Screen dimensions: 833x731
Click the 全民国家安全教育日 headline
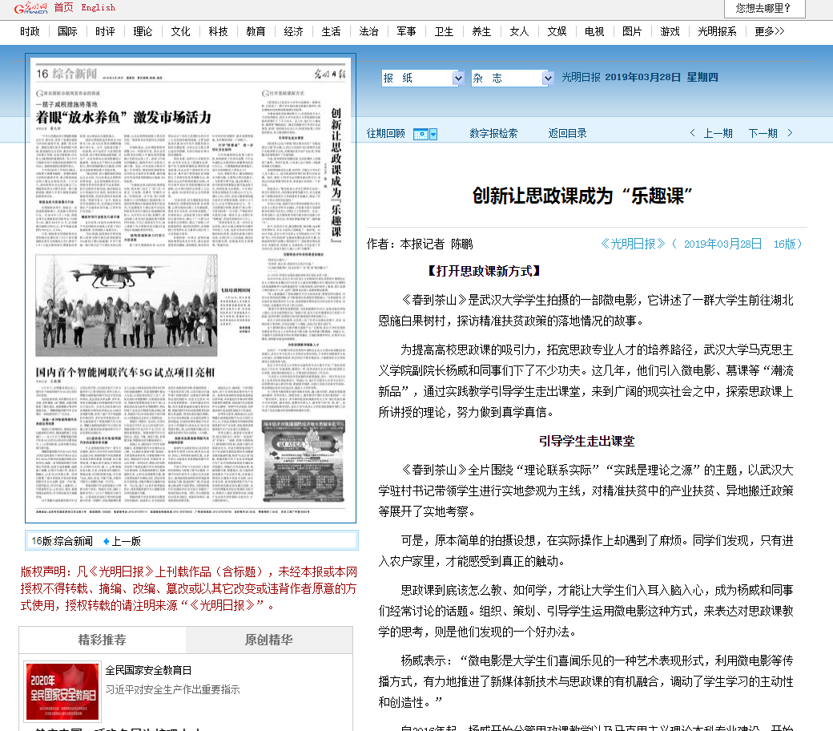click(148, 671)
